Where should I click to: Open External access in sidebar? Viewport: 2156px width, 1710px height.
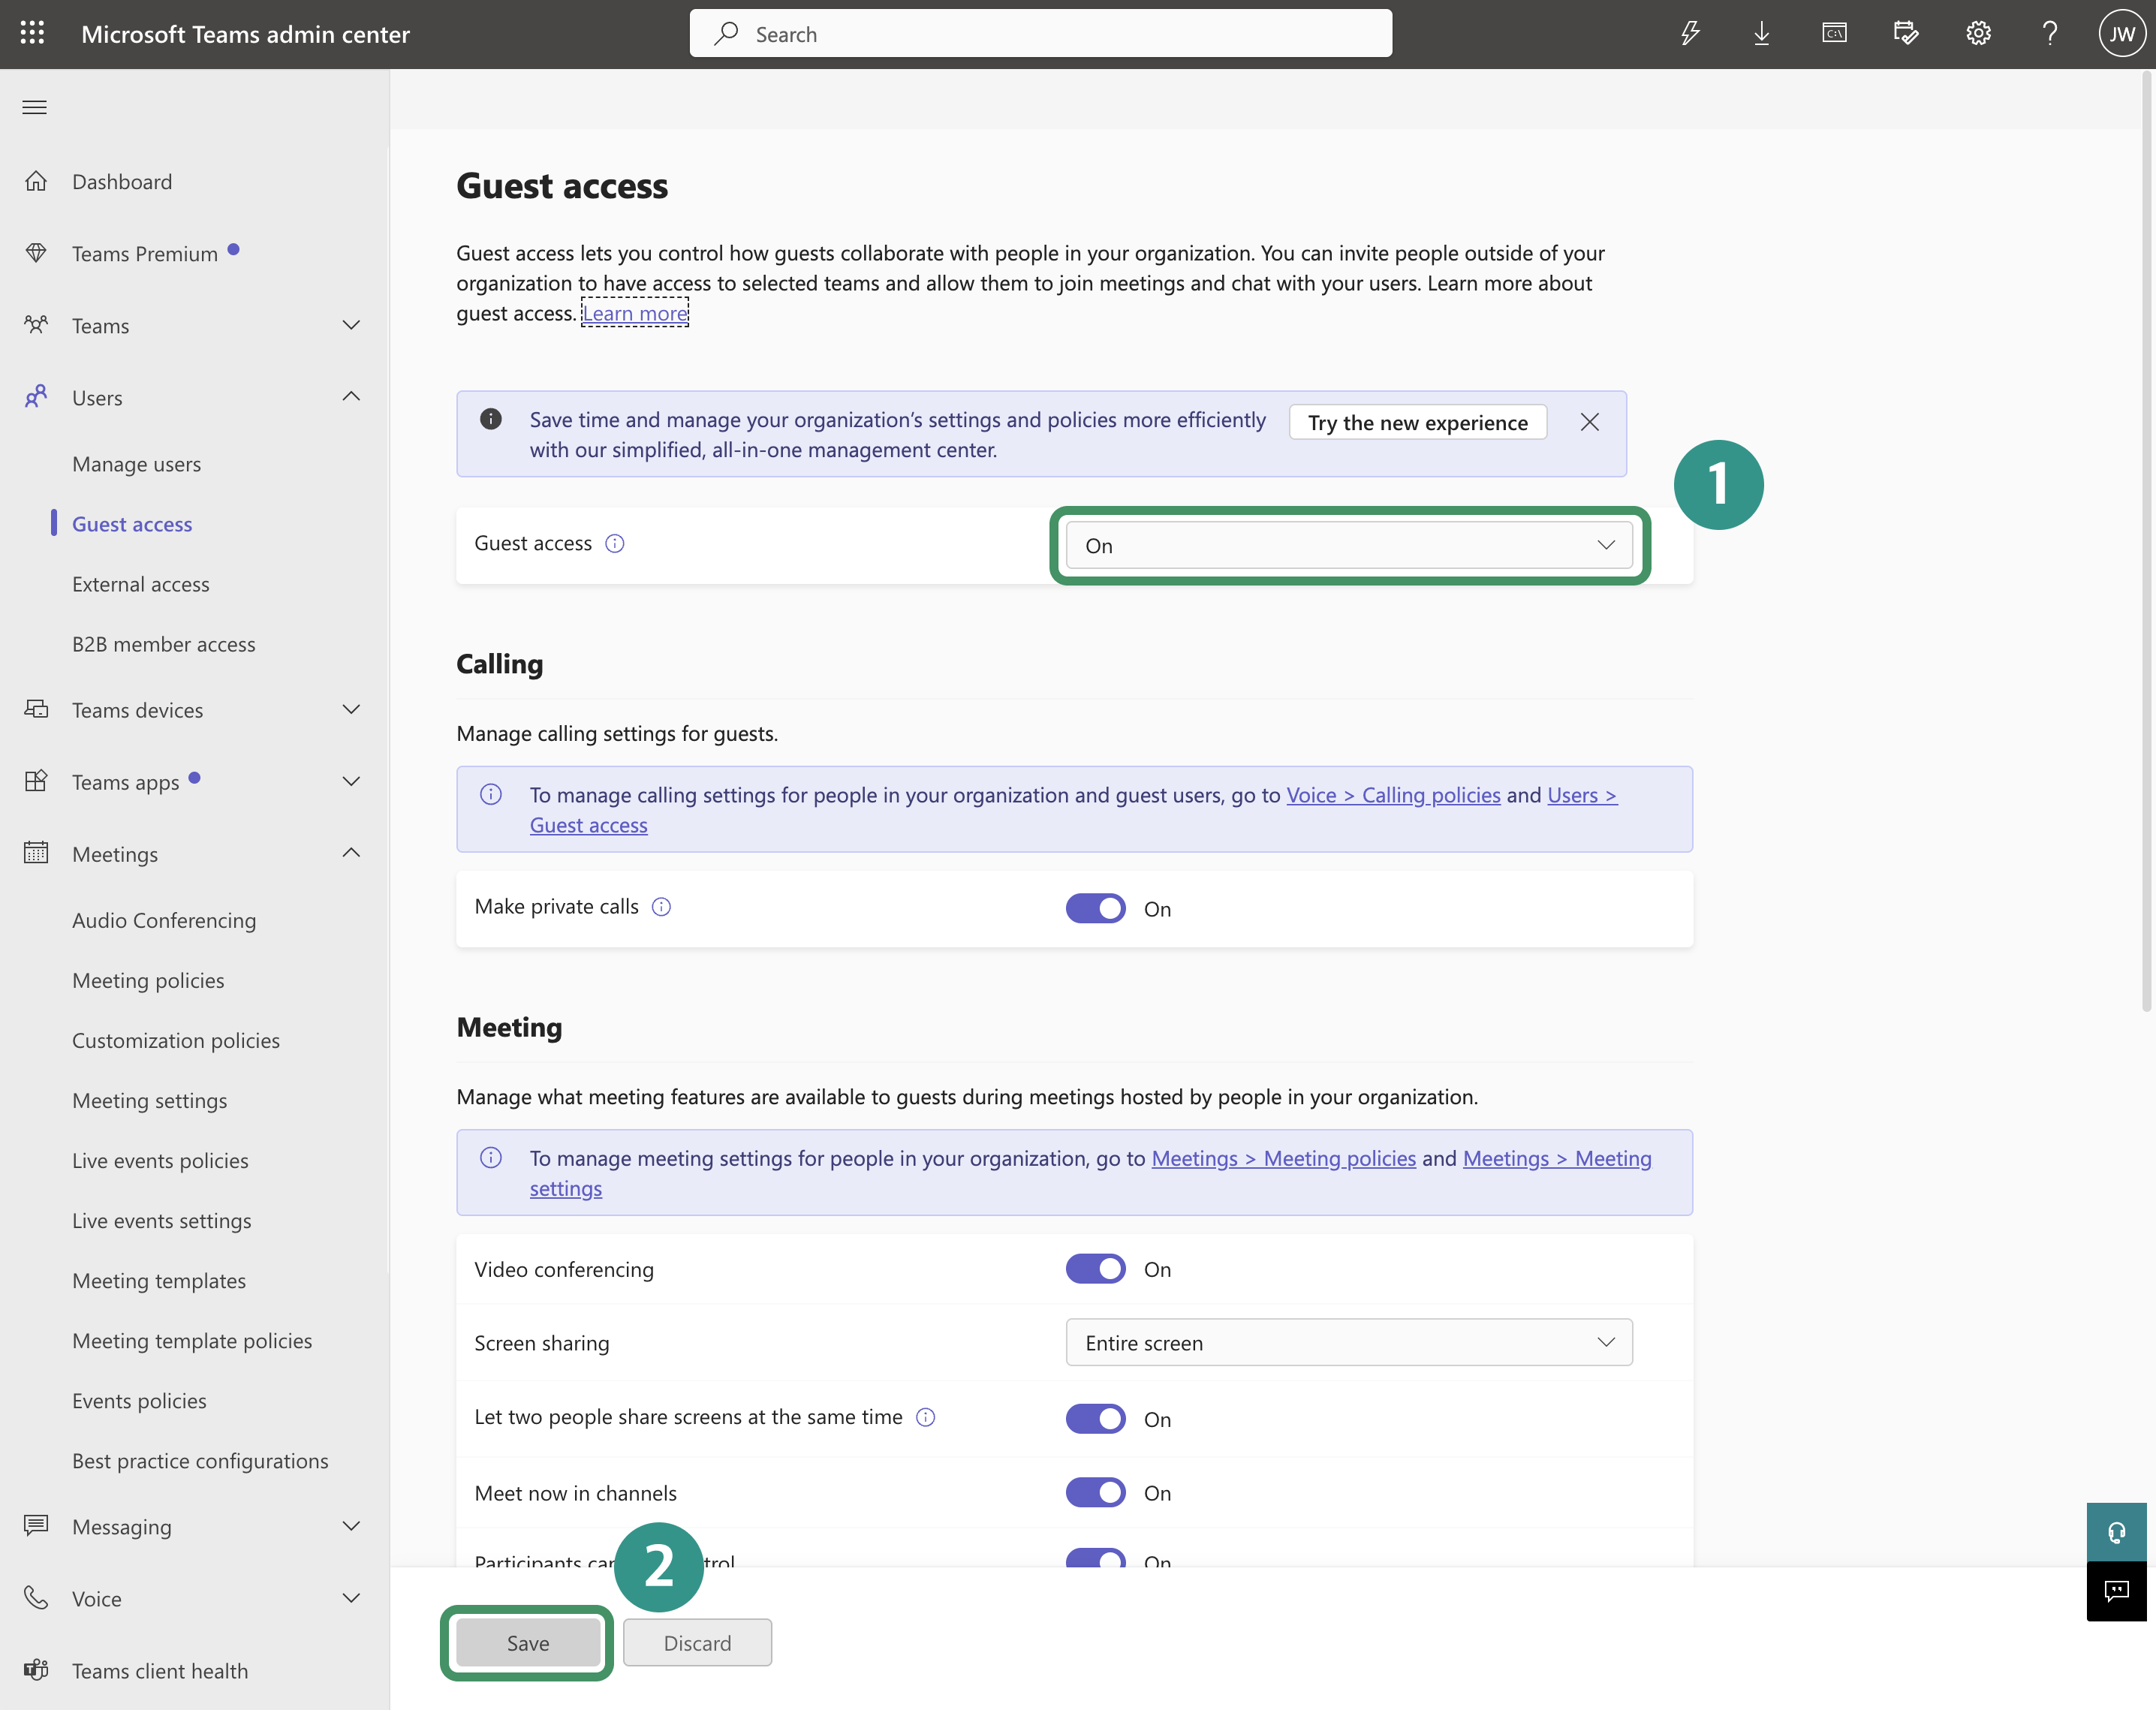pos(141,584)
